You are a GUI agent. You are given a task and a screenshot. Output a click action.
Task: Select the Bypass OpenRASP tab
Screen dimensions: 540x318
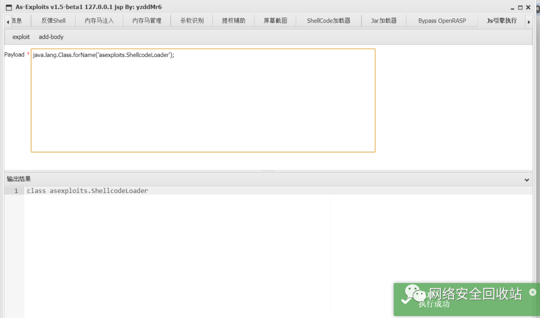(442, 20)
